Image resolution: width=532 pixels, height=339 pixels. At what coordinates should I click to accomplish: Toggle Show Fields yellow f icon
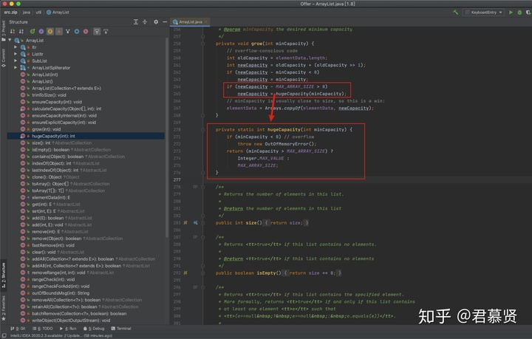[50, 32]
